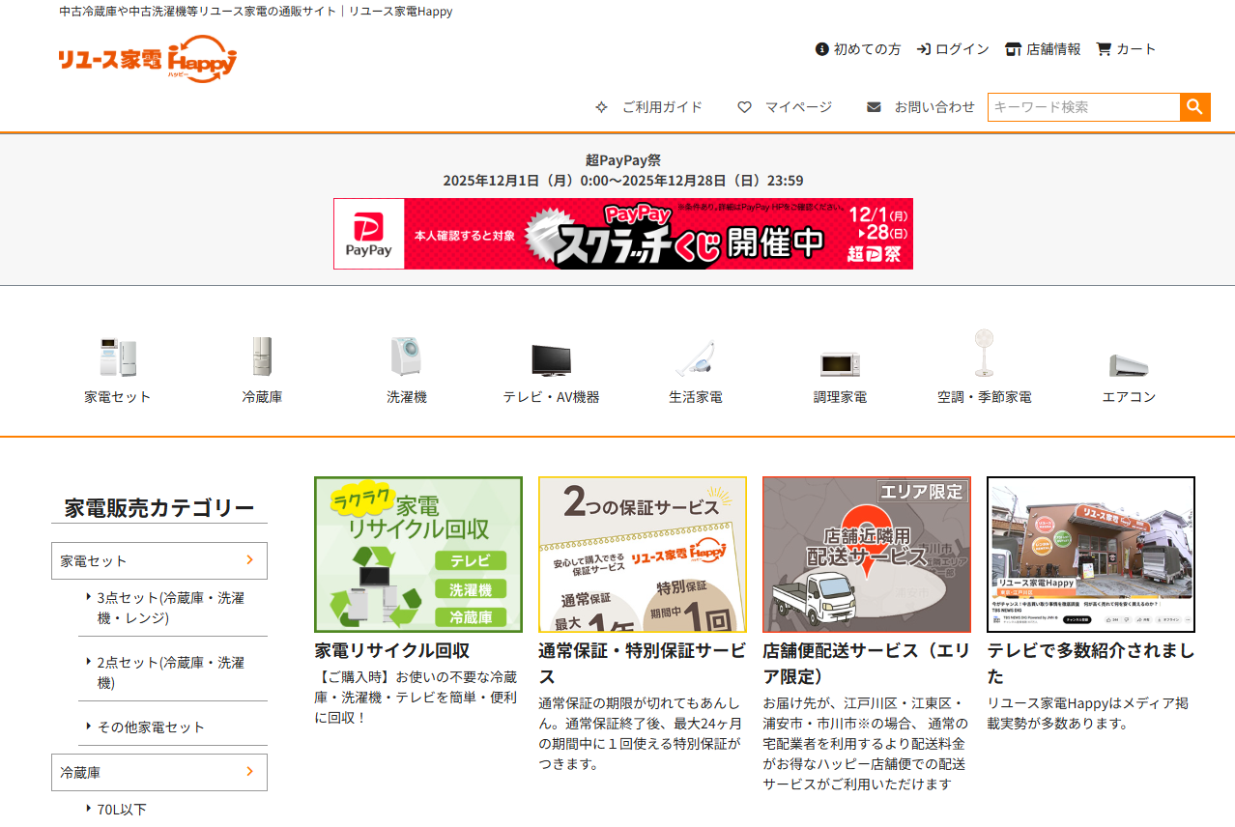Select the washing machine category icon
Image resolution: width=1235 pixels, height=827 pixels.
click(406, 357)
